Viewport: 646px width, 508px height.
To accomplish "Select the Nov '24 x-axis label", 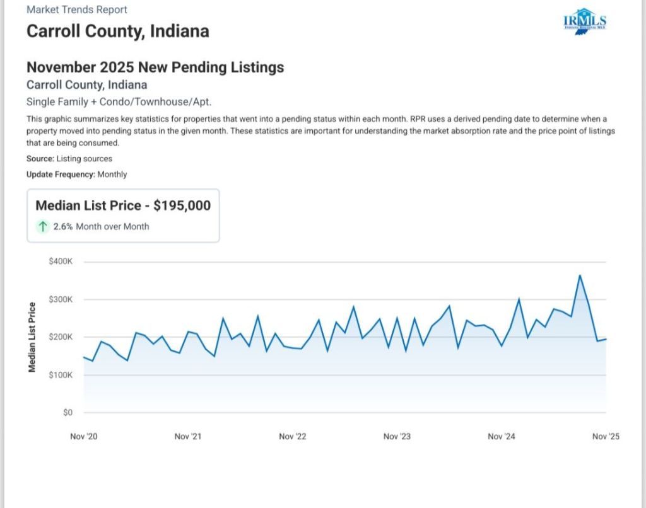I will tap(502, 437).
